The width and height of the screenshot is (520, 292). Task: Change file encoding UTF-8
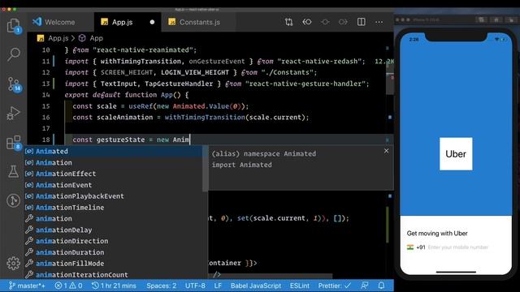click(x=195, y=286)
